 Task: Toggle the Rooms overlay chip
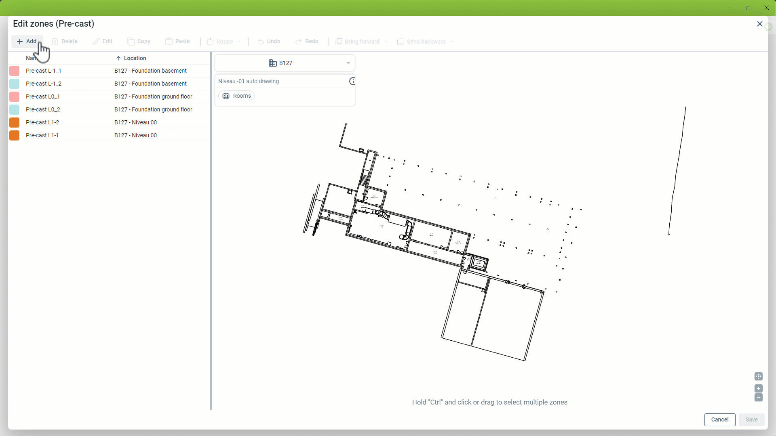point(237,96)
